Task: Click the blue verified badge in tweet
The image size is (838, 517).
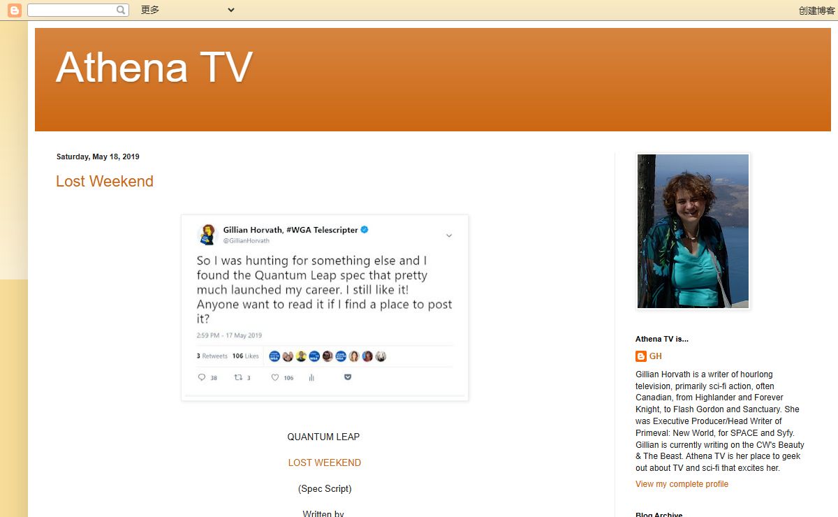Action: coord(365,230)
